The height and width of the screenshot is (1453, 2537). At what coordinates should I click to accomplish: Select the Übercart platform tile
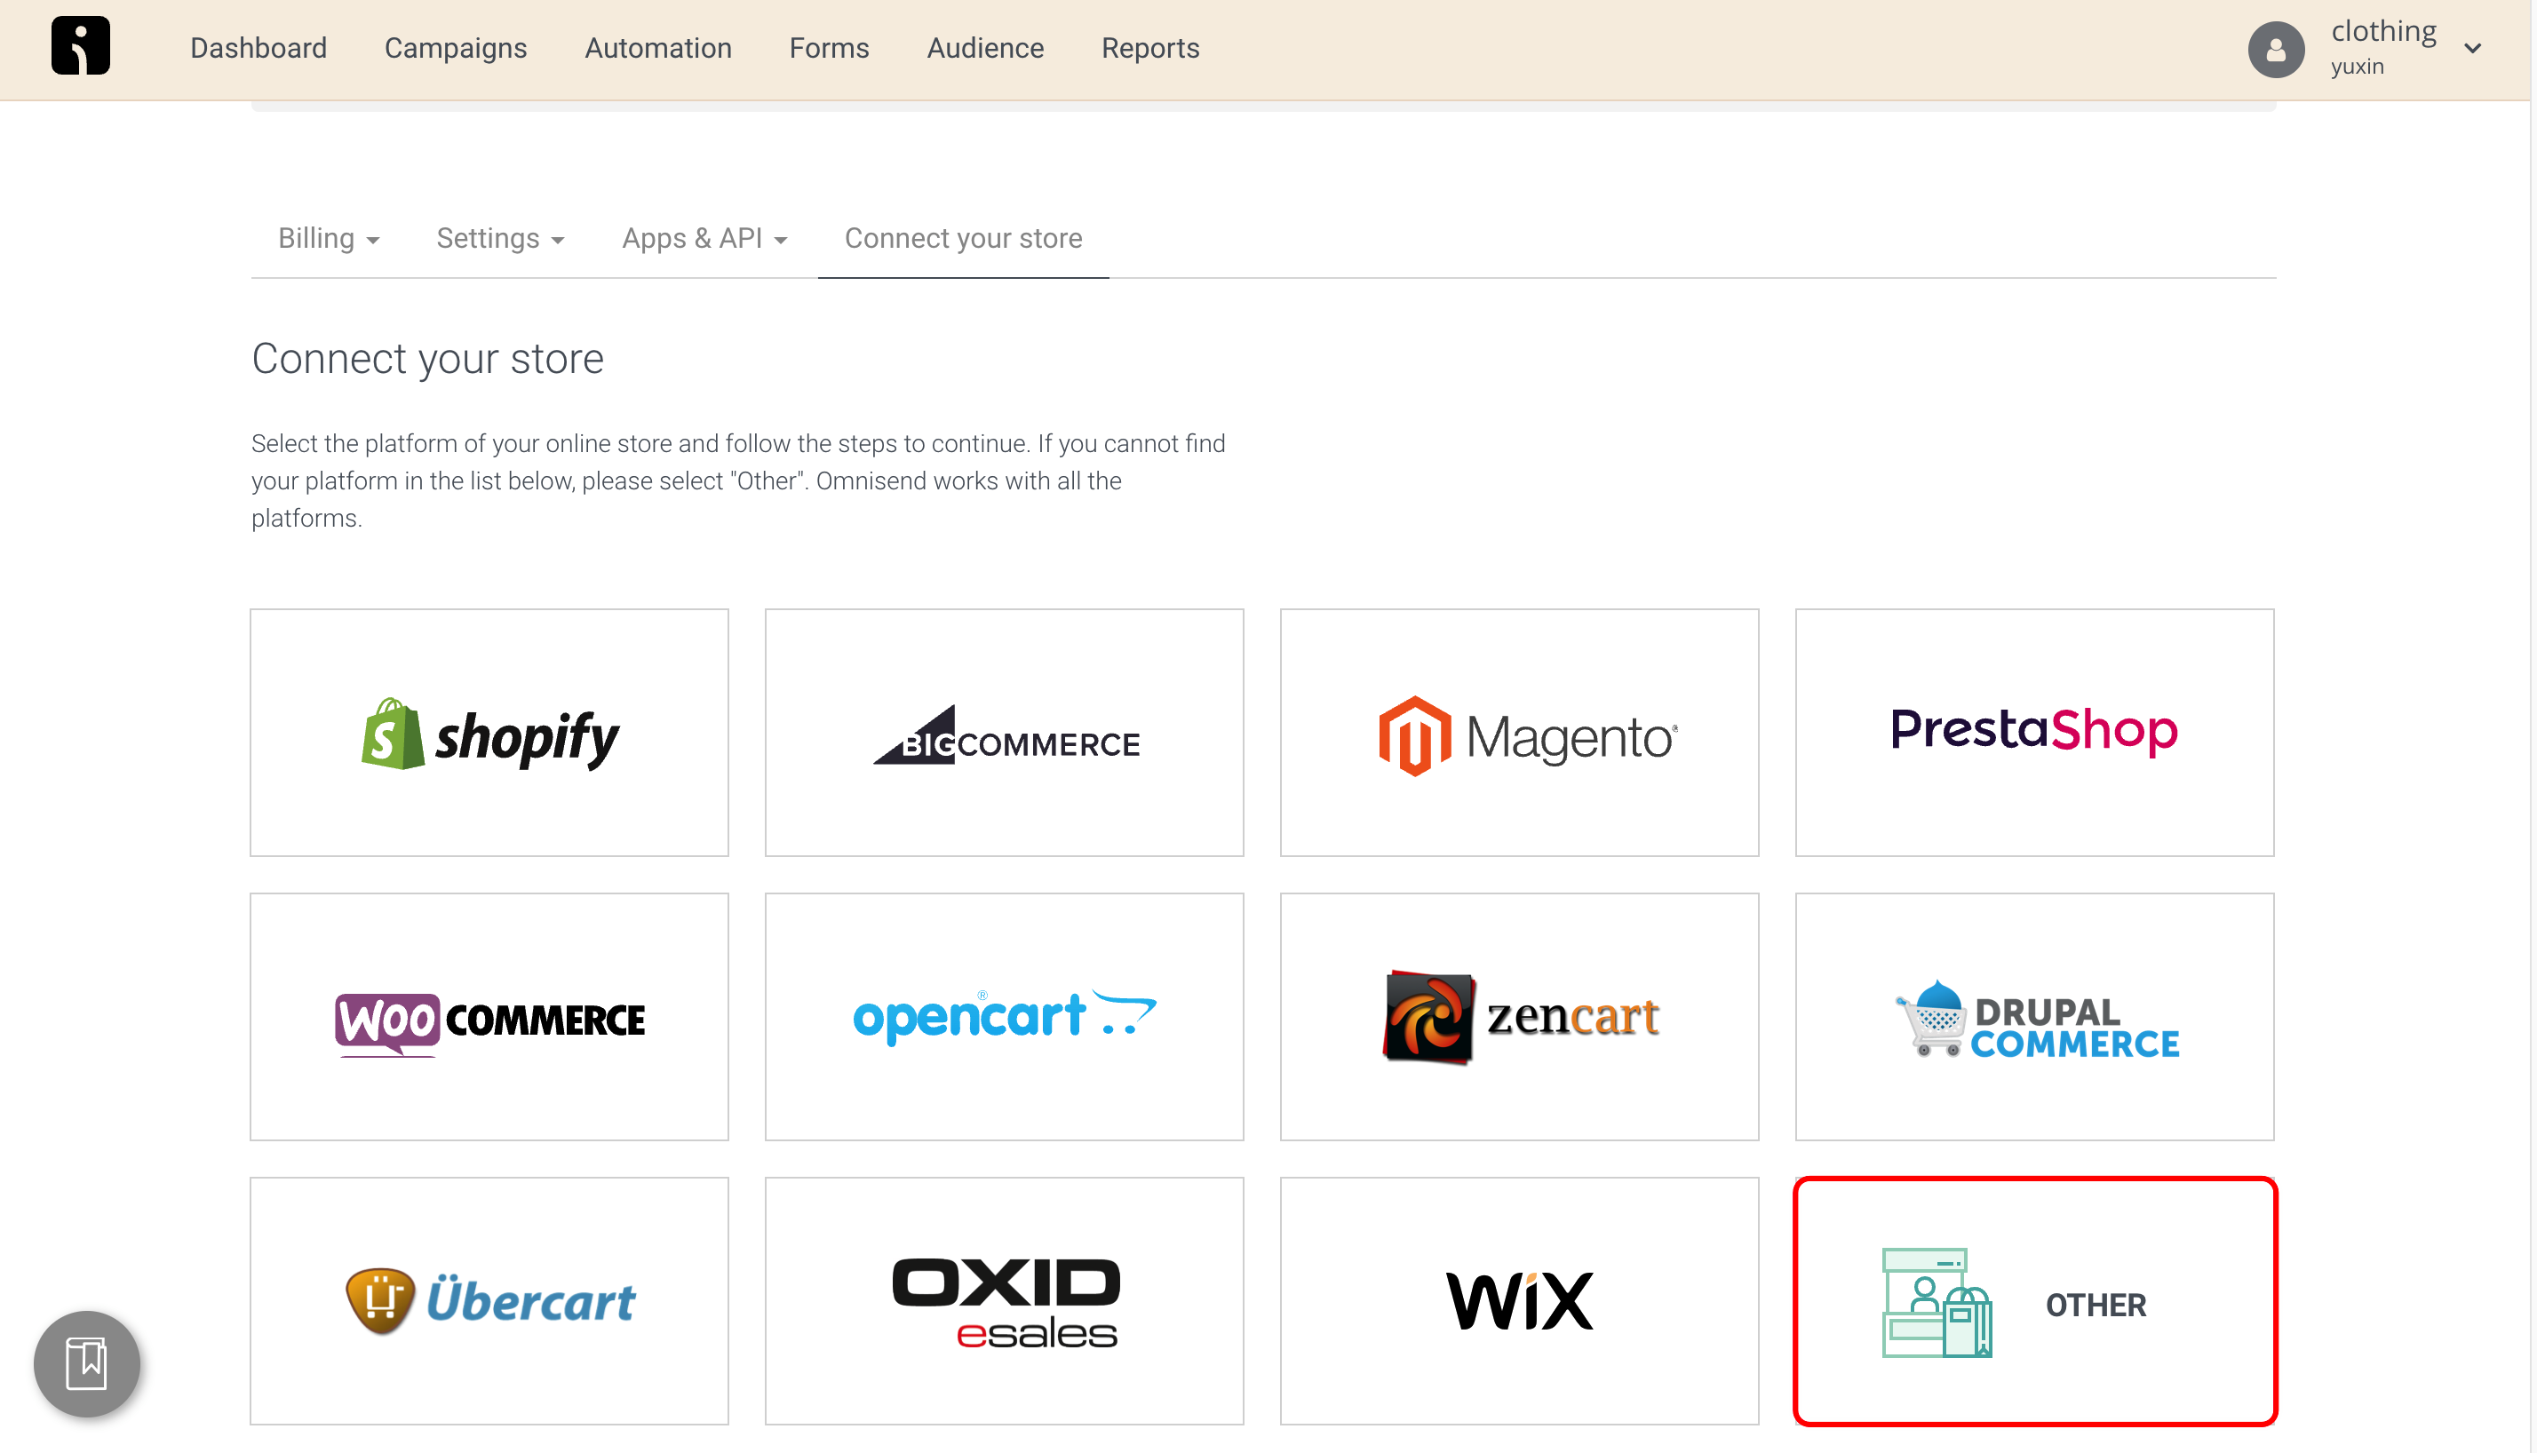point(489,1300)
